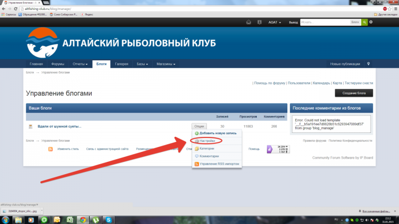Open Другие закладки bookmarks folder
Screen dimensions: 399x224
coord(386,14)
